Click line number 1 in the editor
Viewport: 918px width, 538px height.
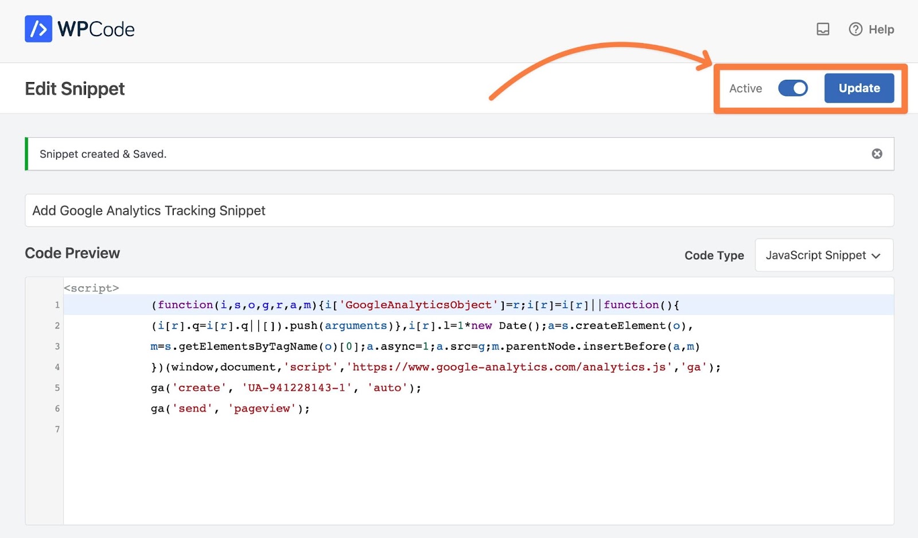coord(57,305)
